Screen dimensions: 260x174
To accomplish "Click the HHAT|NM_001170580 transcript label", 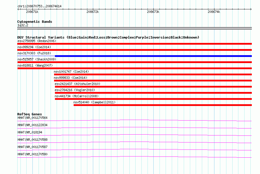I will (32, 154).
